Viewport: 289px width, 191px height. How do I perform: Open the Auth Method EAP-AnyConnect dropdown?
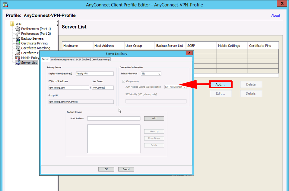(x=175, y=87)
